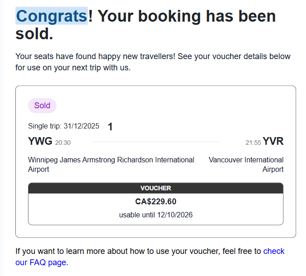This screenshot has height=276, width=306.
Task: Click the highlighted word Congrats
Action: click(51, 16)
